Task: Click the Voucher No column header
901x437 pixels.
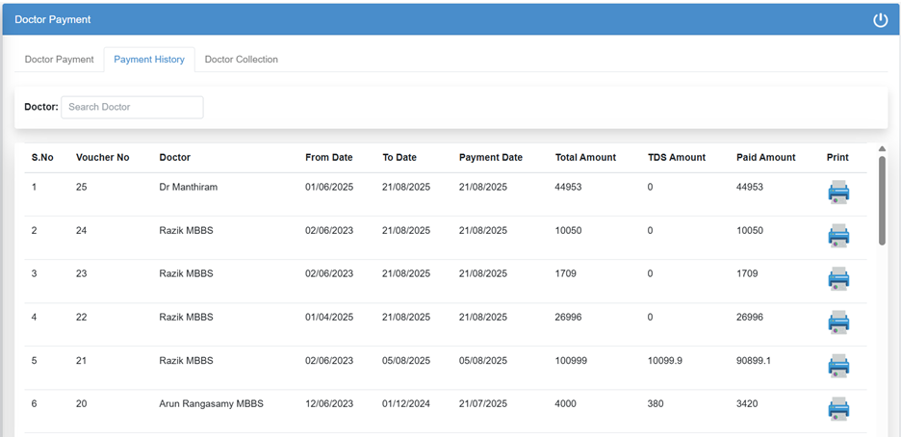Action: (102, 158)
